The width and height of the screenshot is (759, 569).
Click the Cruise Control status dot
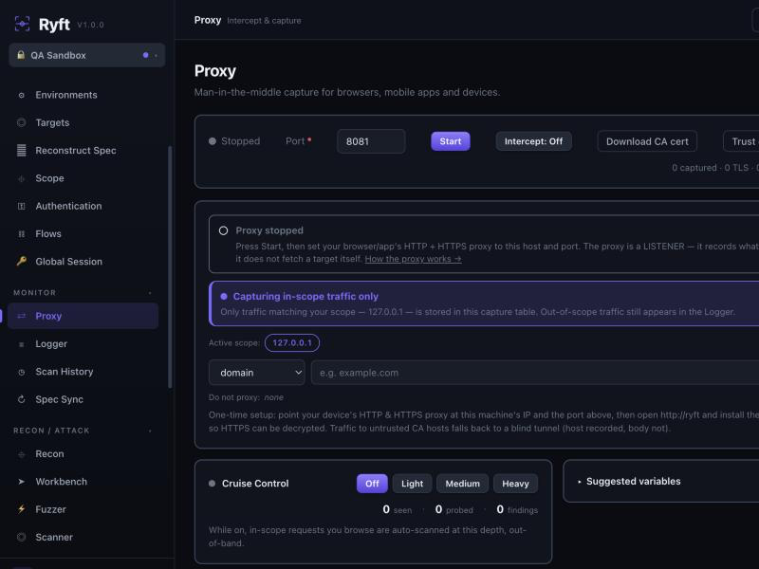212,484
